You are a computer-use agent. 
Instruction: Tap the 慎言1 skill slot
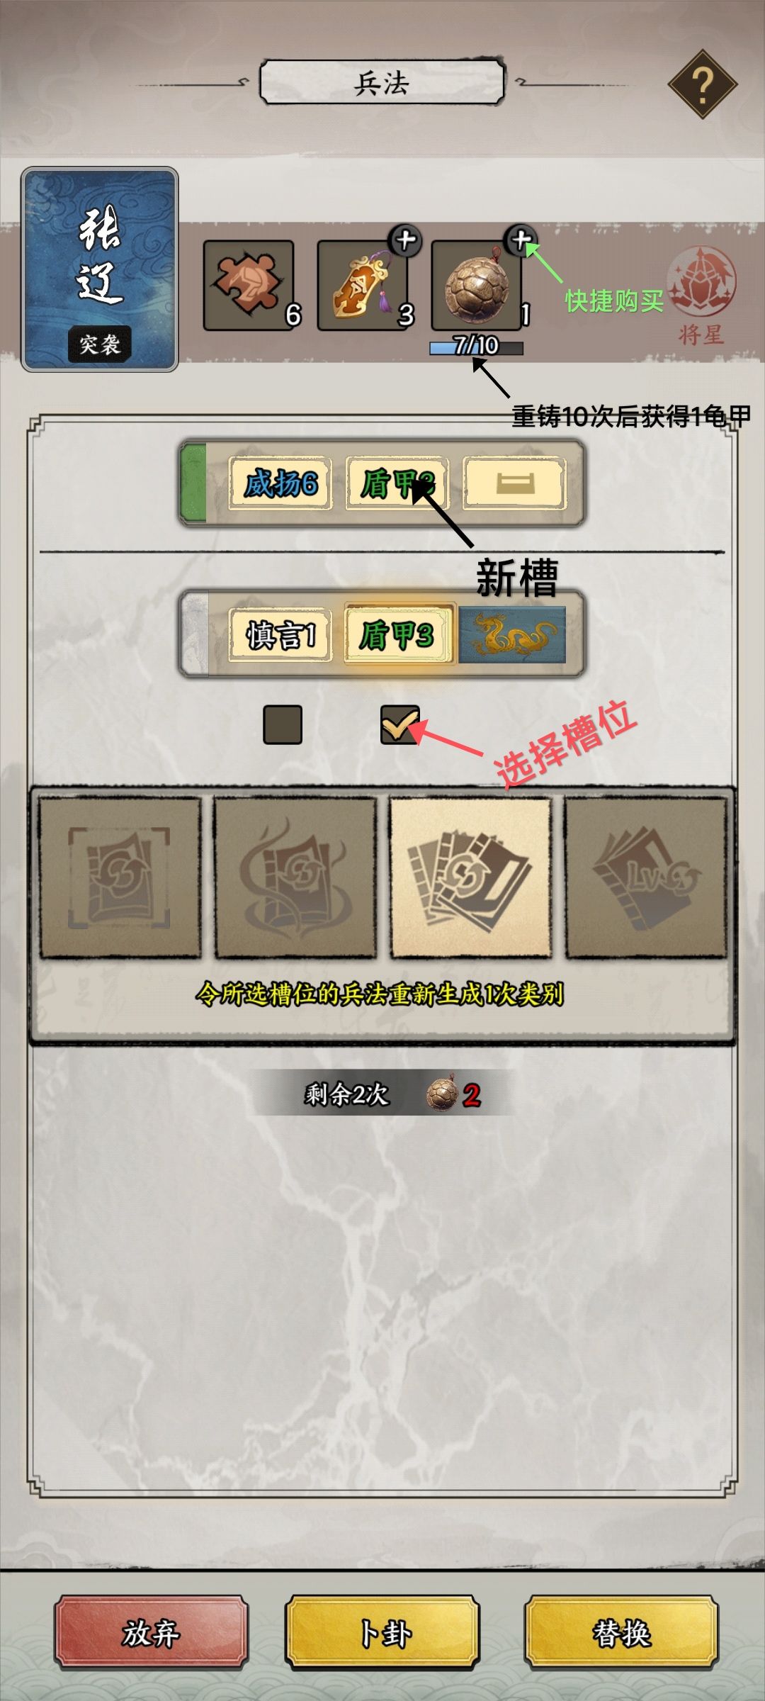point(280,634)
